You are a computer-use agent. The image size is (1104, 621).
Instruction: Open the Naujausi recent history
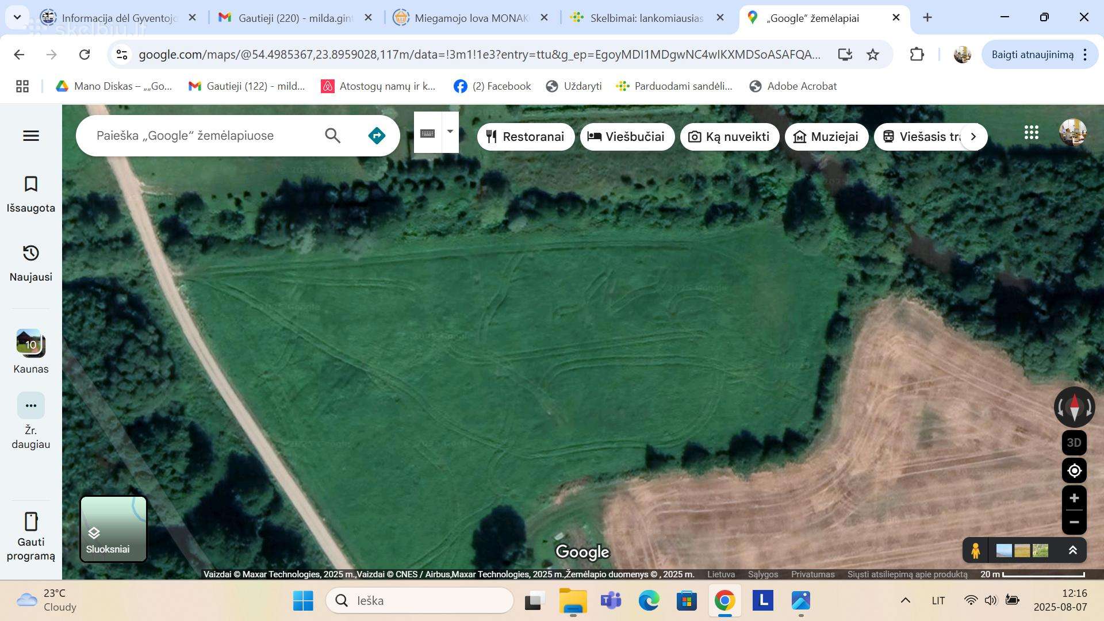[31, 264]
